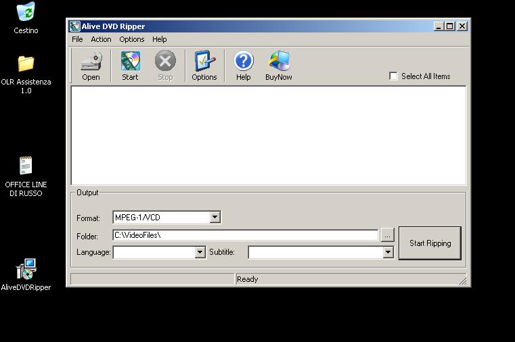
Task: Open the Subtitle dropdown list
Action: coord(388,252)
